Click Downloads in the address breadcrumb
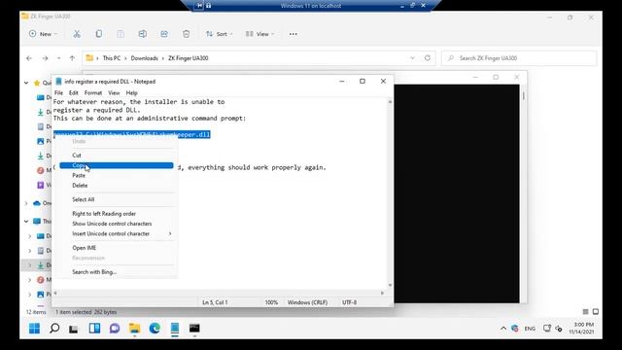 145,58
